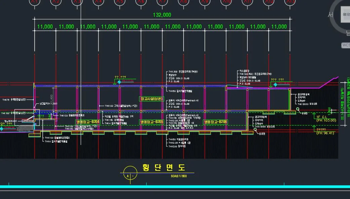The height and width of the screenshot is (199, 350).
Task: Click the 평면 face on the ViewCube
Action: click(x=345, y=14)
